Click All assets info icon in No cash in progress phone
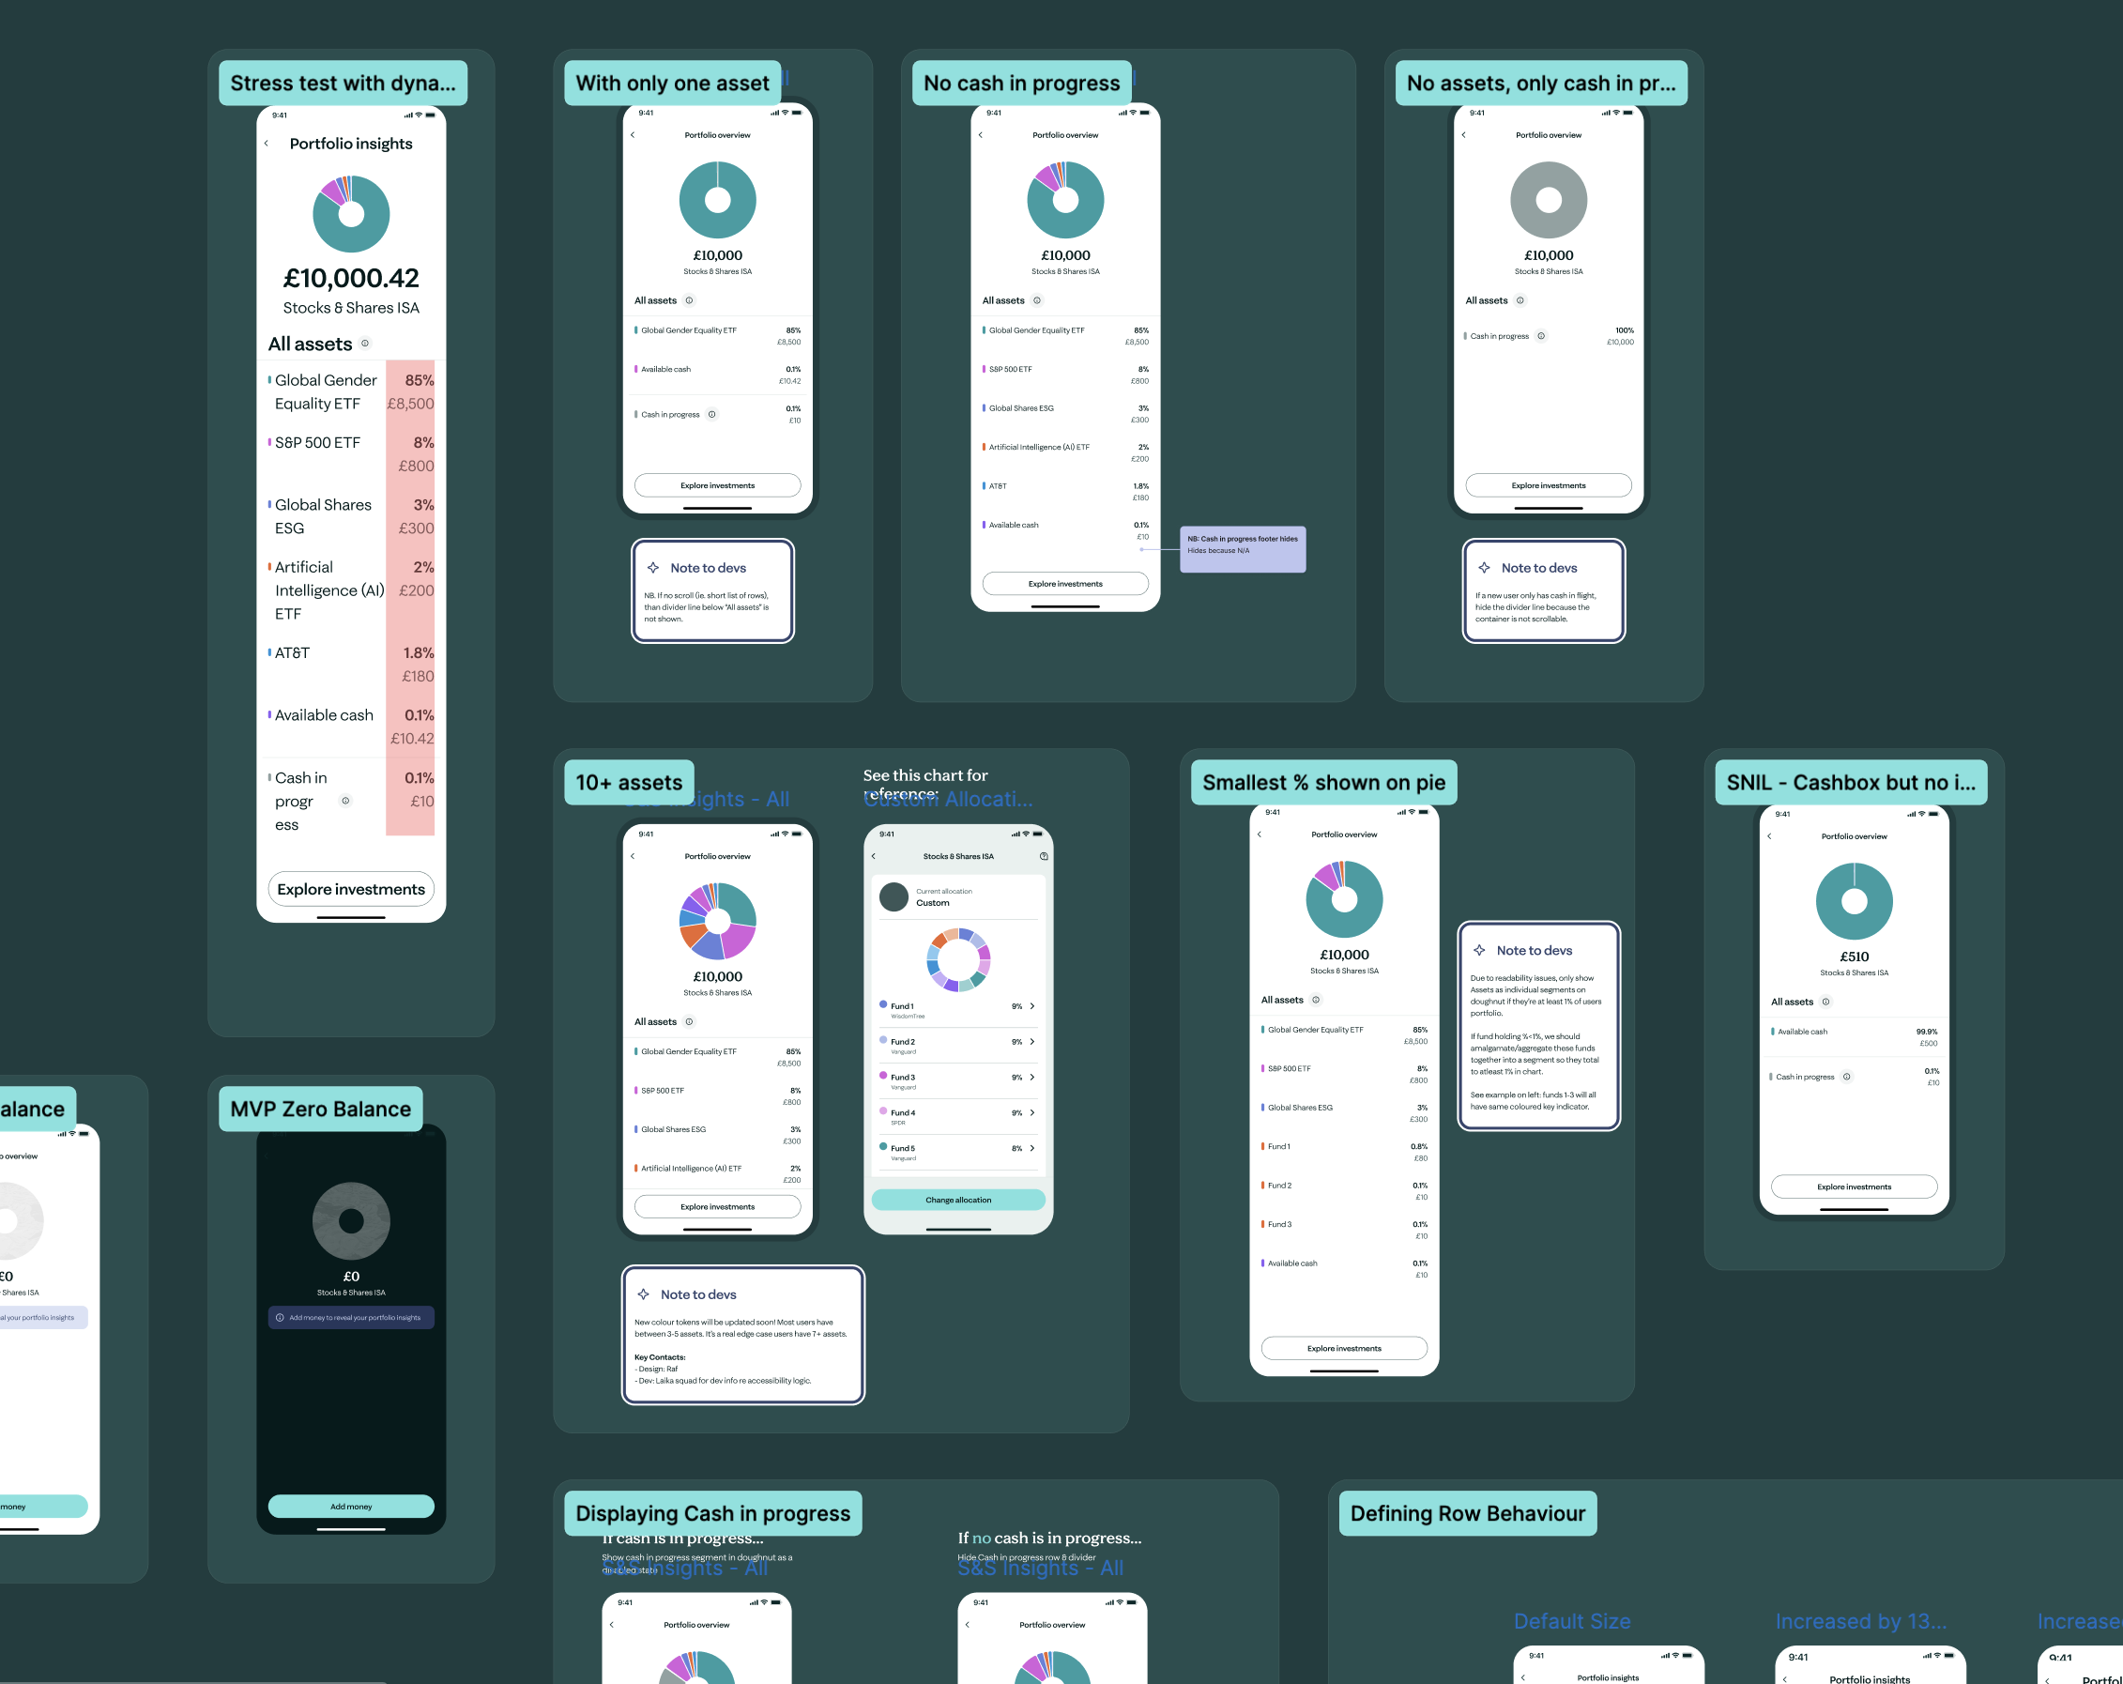The image size is (2123, 1684). pyautogui.click(x=1037, y=300)
